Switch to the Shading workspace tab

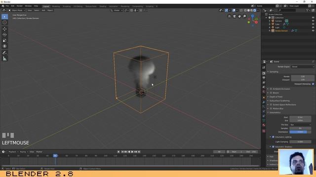[x=103, y=6]
